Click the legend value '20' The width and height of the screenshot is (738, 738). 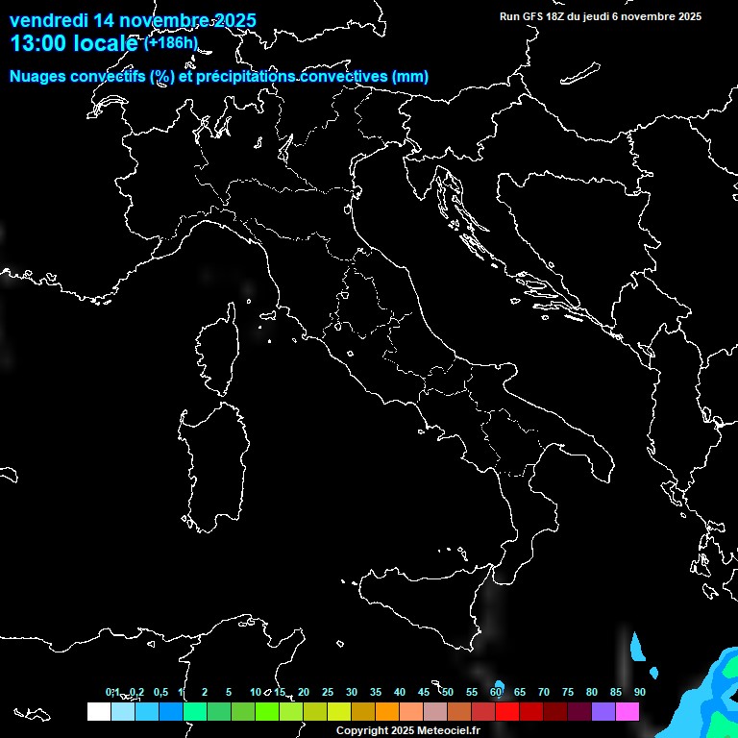coord(304,692)
